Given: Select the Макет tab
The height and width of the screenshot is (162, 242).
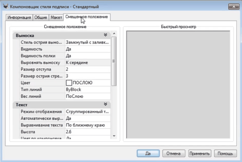Looking at the screenshot, I should (56, 17).
